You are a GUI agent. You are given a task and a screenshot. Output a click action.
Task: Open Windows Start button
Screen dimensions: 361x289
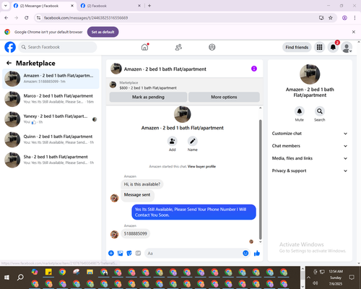coord(6,277)
